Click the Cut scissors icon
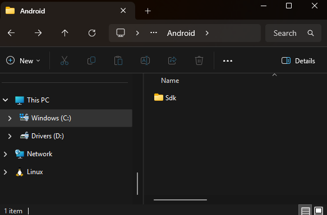This screenshot has height=215, width=327. (65, 60)
